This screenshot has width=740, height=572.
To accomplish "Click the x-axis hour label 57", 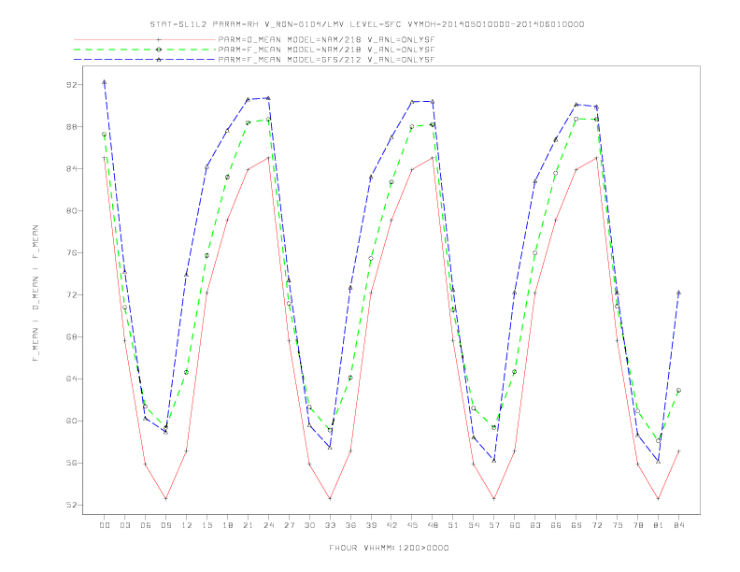I will pos(494,525).
